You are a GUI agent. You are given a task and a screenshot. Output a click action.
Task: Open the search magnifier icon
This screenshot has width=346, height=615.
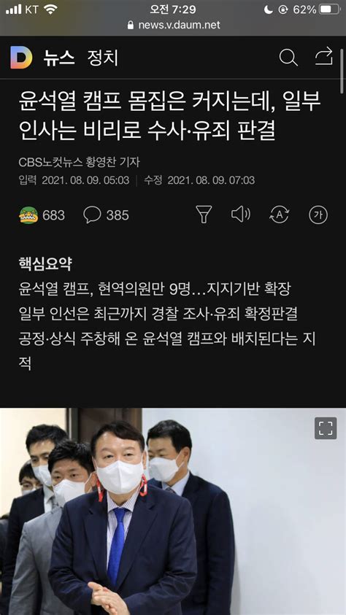[288, 58]
